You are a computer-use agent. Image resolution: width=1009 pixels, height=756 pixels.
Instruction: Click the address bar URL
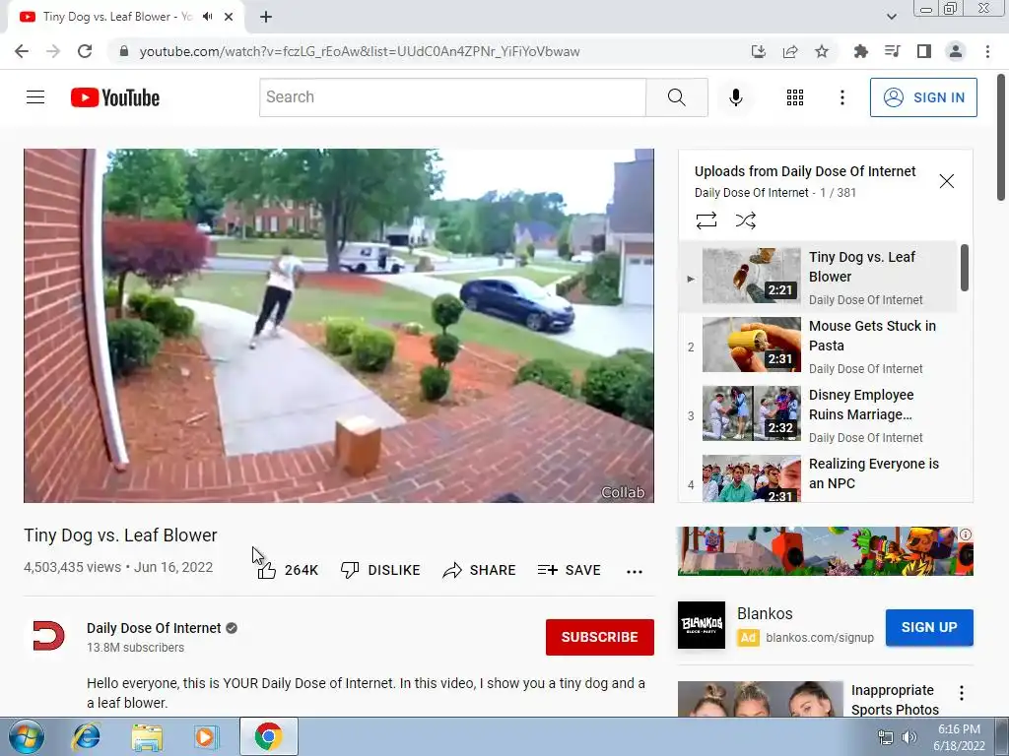coord(360,51)
